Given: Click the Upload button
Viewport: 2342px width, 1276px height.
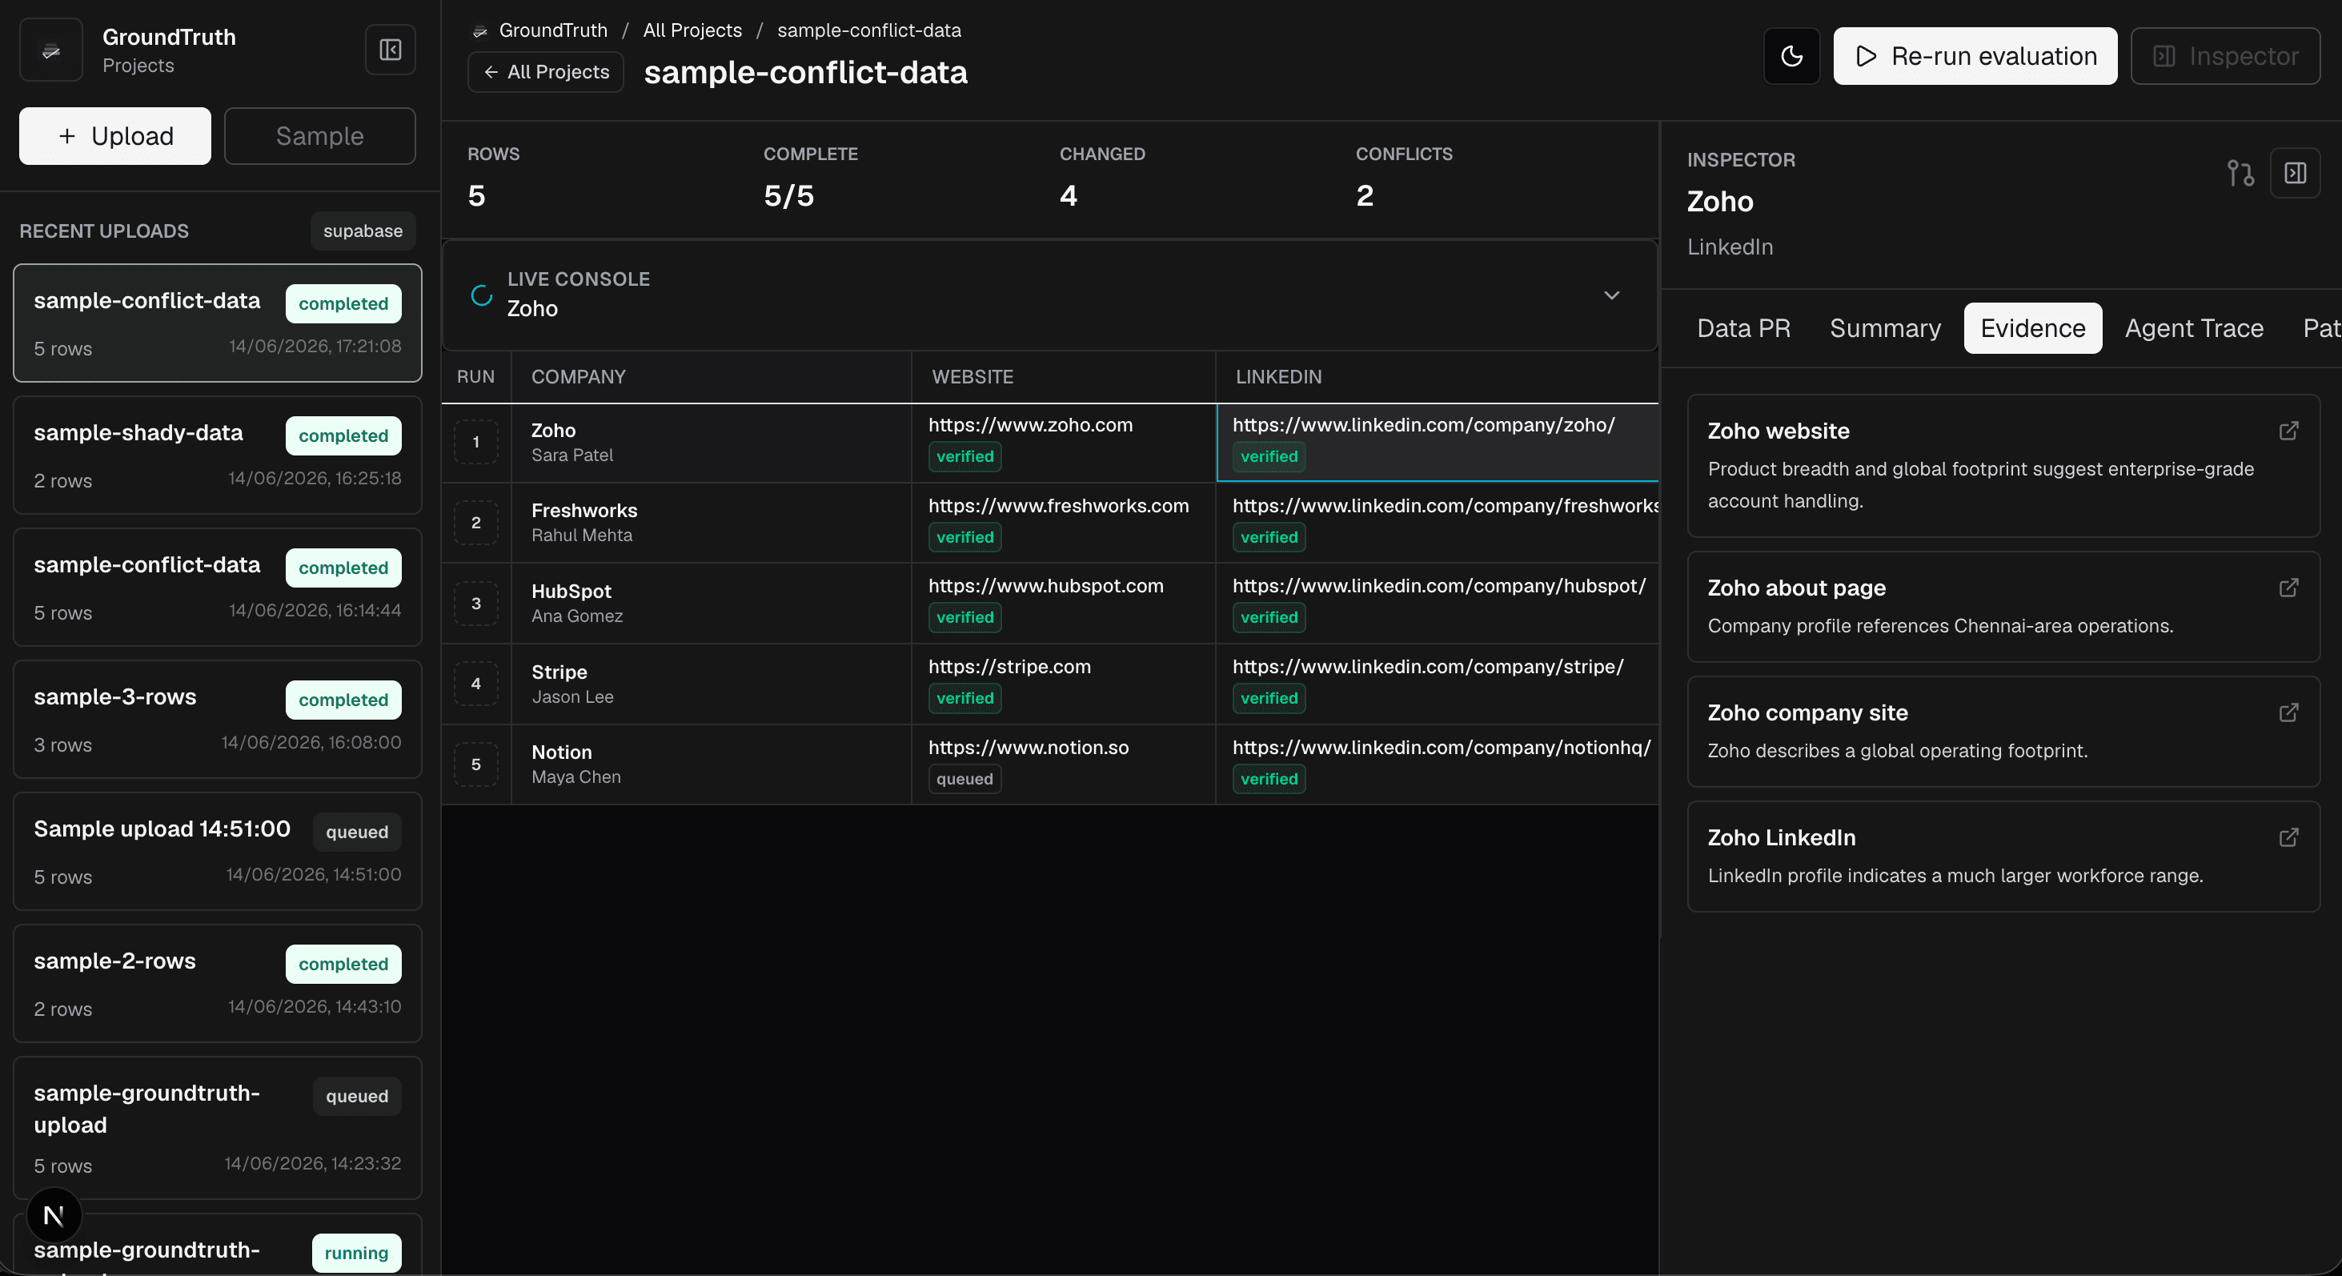Looking at the screenshot, I should (x=115, y=136).
